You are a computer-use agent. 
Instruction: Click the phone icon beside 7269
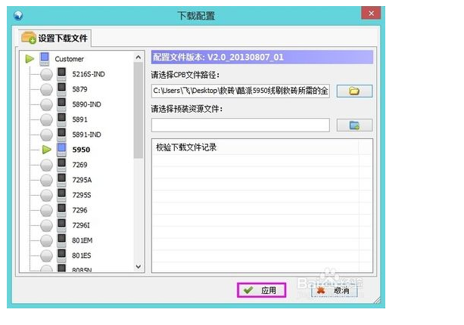point(61,165)
